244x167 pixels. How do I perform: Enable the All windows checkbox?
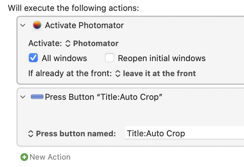coord(33,58)
